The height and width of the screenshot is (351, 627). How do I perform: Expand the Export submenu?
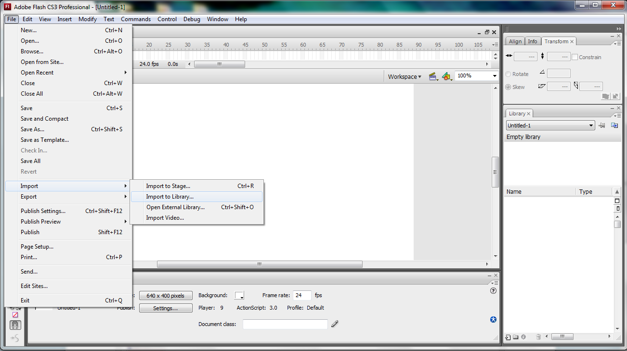click(x=69, y=197)
